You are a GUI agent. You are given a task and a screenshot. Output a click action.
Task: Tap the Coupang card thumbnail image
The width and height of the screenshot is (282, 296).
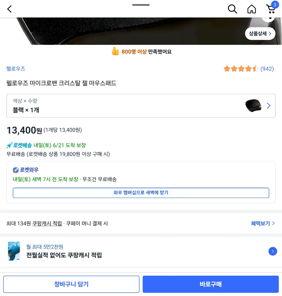[14, 251]
